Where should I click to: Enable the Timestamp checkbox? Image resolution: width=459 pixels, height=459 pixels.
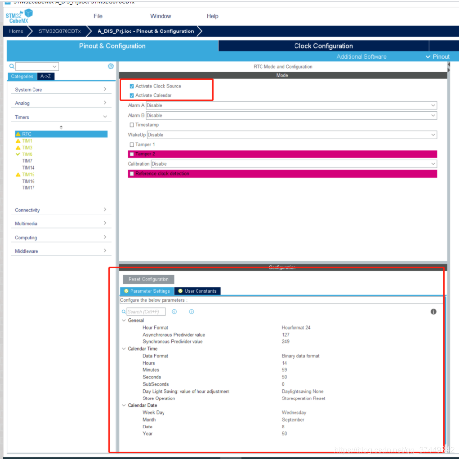(x=132, y=125)
